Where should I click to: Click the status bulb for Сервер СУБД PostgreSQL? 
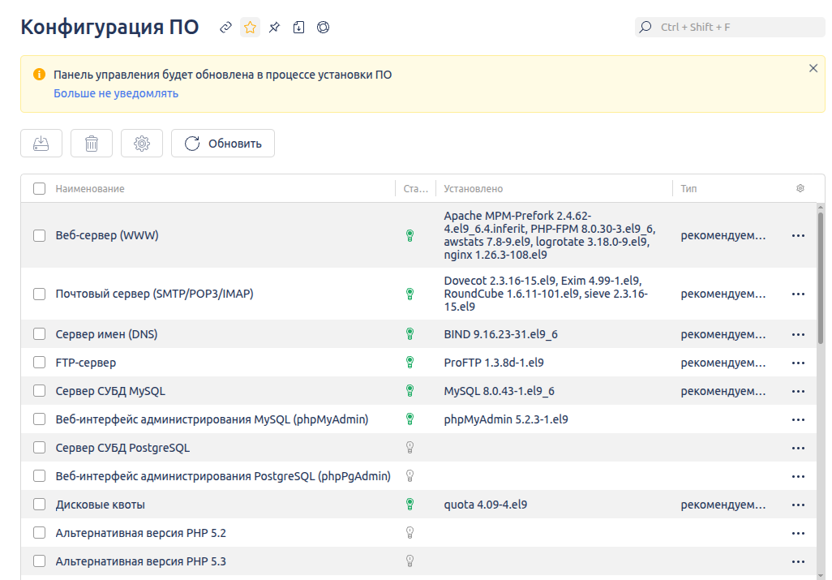point(410,448)
